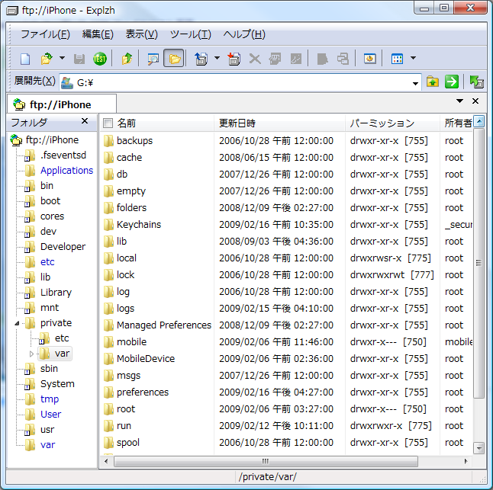The width and height of the screenshot is (493, 490).
Task: Click the horizontal scrollbar right arrow
Action: [466, 461]
